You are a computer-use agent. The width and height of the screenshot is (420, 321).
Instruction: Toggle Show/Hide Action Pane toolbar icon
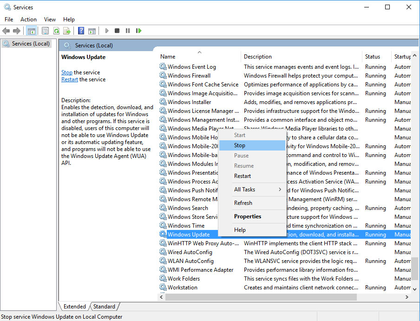click(92, 31)
